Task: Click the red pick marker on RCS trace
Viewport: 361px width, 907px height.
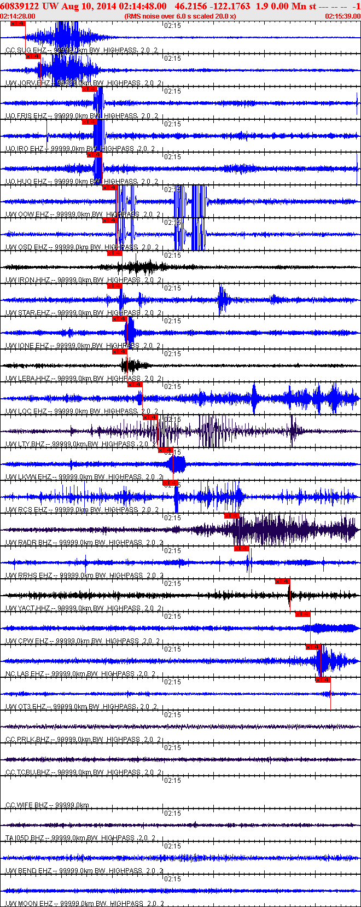Action: click(171, 483)
